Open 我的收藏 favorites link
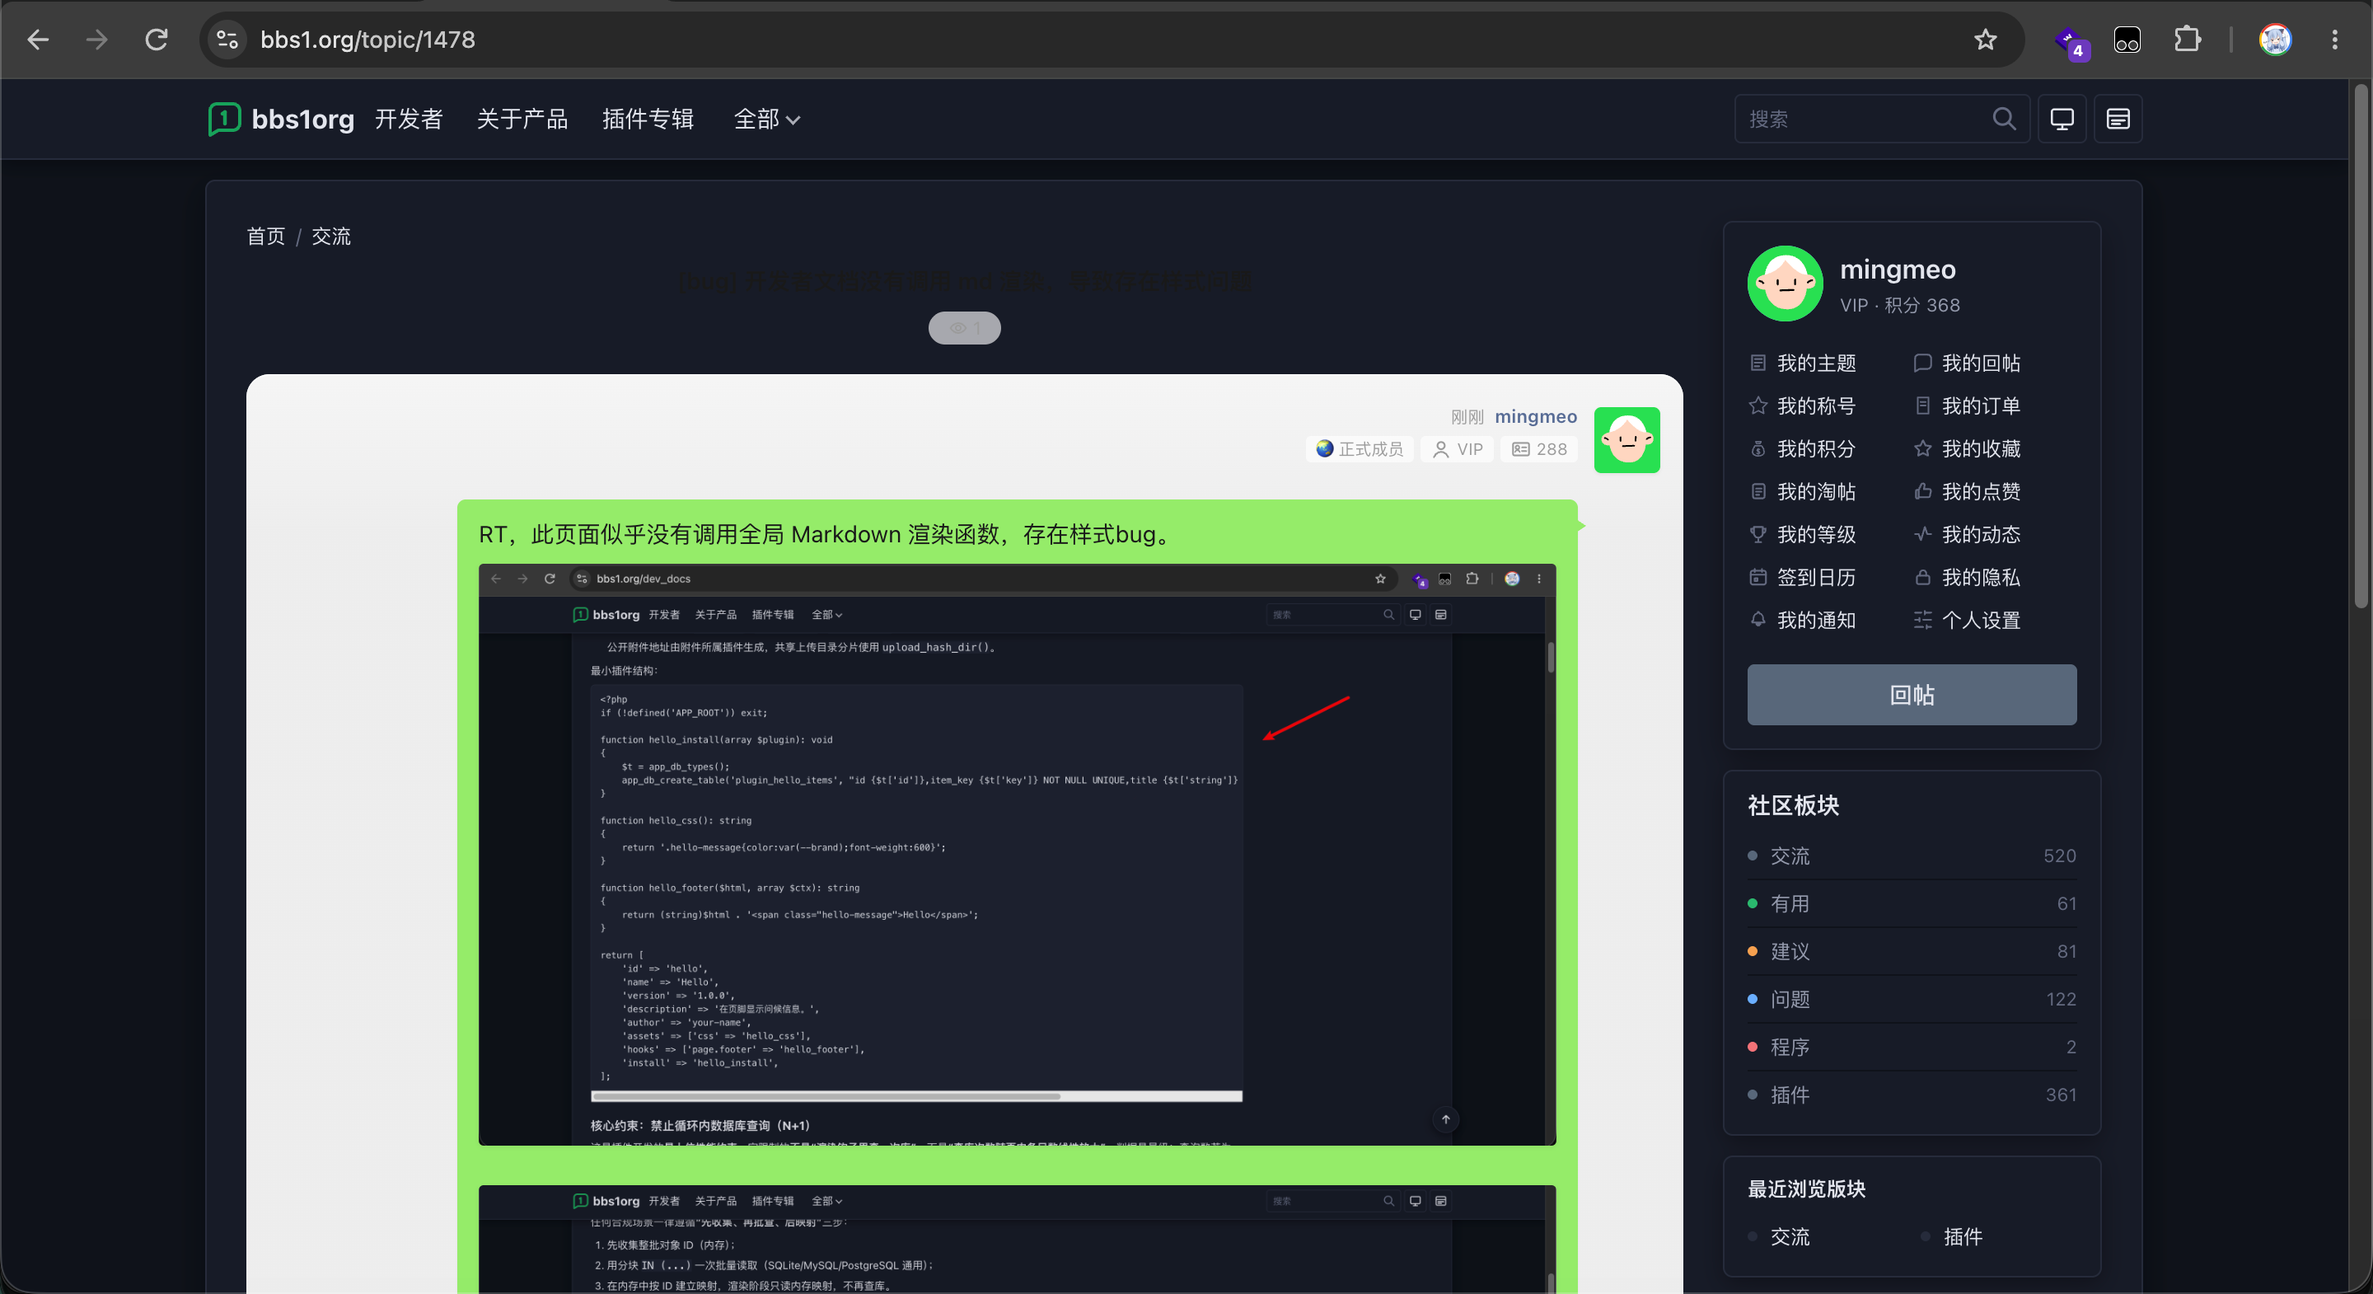 coord(1968,449)
